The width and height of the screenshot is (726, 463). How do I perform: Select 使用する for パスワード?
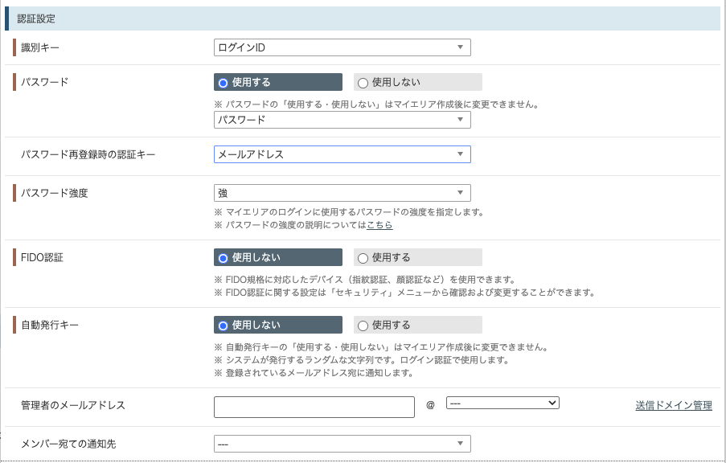click(x=278, y=82)
